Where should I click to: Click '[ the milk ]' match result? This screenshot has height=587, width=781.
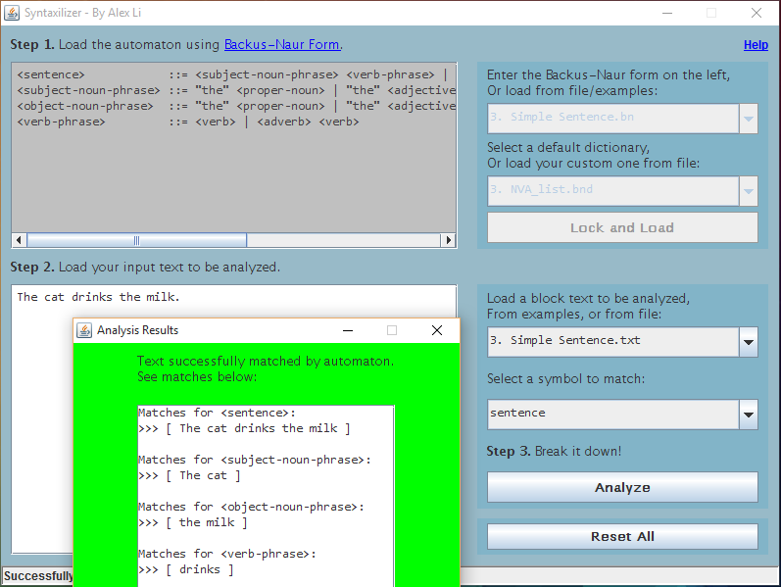point(207,522)
